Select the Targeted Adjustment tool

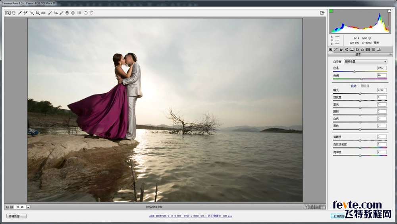(31, 13)
